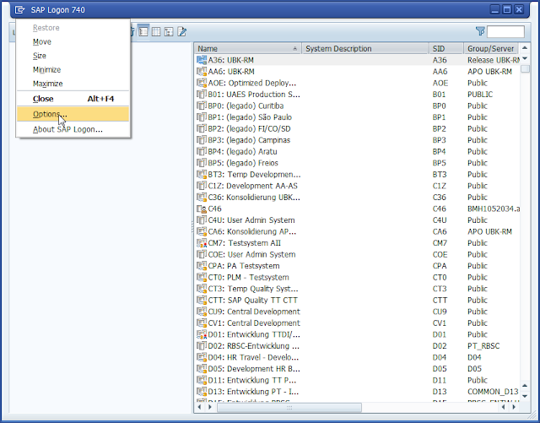
Task: Choose Move from the system menu
Action: coord(73,41)
